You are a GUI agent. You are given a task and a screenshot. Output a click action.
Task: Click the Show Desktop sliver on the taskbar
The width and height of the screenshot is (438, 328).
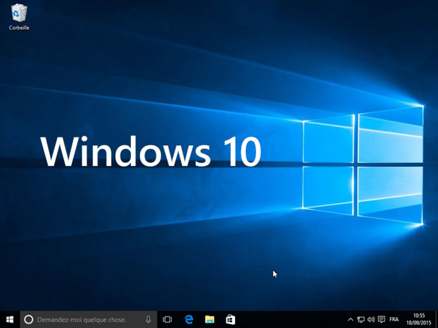coord(436,320)
